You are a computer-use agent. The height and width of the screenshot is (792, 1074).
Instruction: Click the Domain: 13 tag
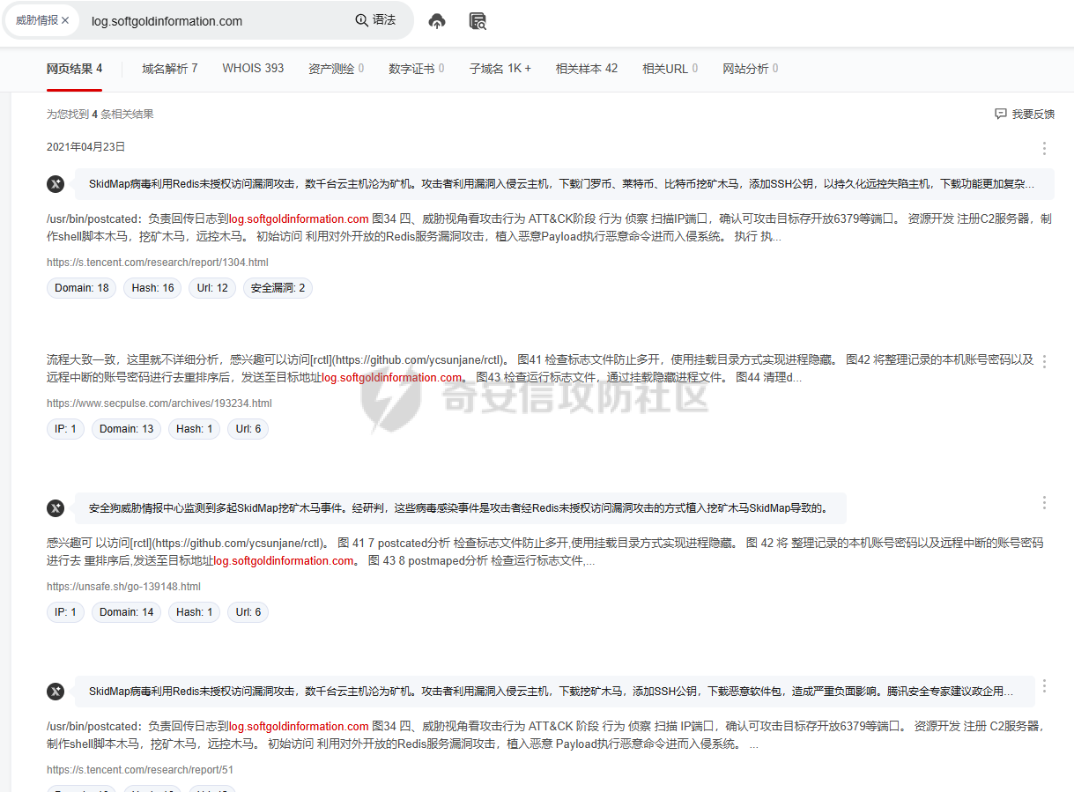127,429
